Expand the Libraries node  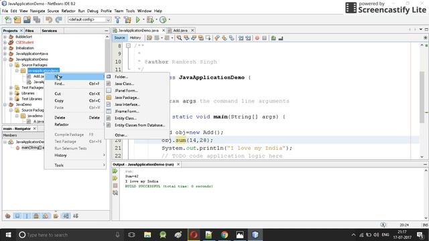(x=11, y=93)
